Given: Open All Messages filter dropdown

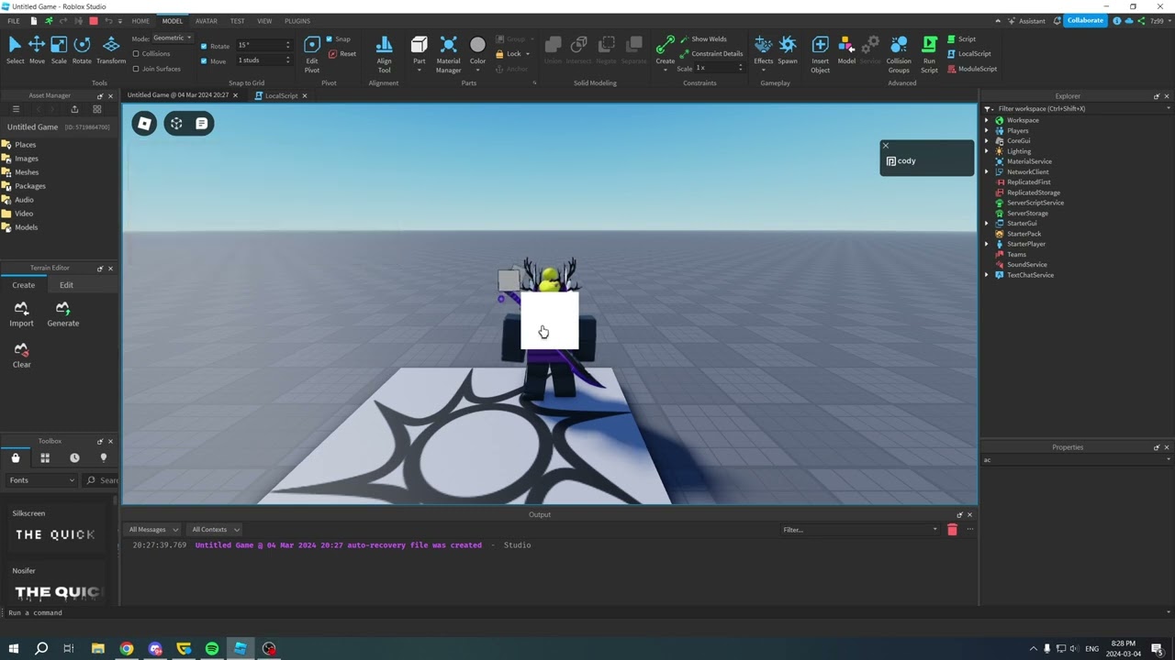Looking at the screenshot, I should tap(153, 530).
